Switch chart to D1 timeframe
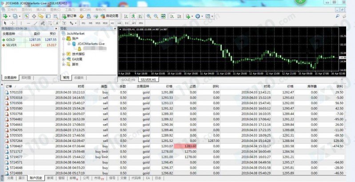 pos(127,23)
